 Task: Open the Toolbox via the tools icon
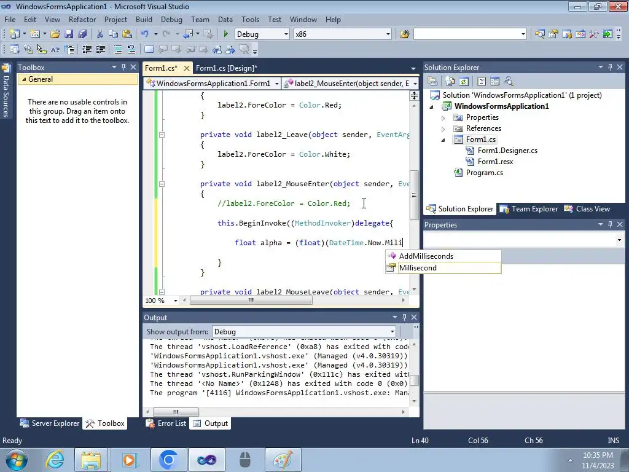click(x=594, y=34)
